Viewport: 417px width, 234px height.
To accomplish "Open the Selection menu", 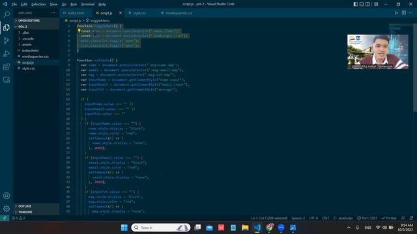I will click(38, 5).
